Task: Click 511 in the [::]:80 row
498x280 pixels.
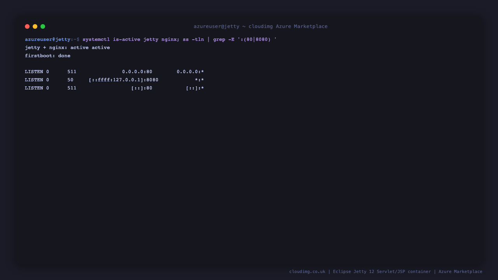Action: (x=72, y=88)
